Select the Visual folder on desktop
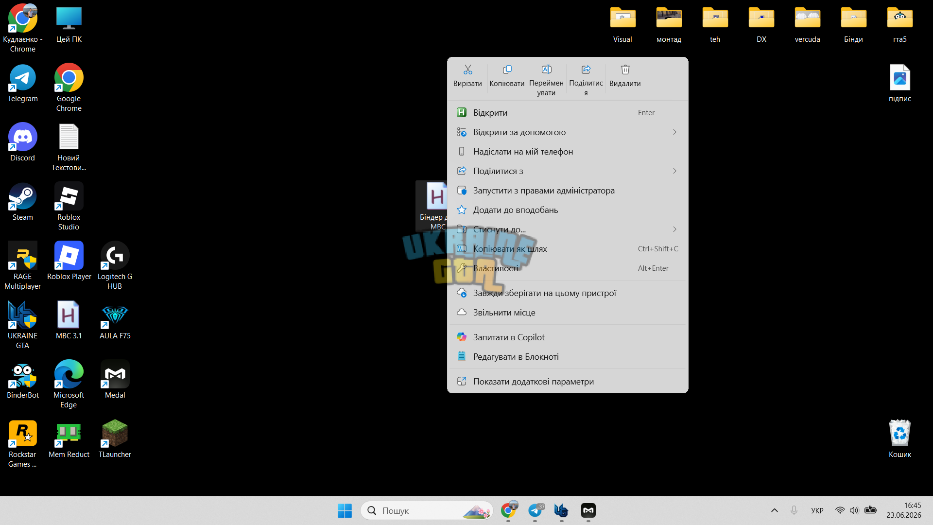933x525 pixels. 622,24
